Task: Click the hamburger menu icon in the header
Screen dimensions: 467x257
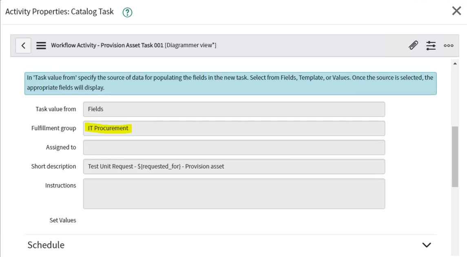Action: (41, 45)
